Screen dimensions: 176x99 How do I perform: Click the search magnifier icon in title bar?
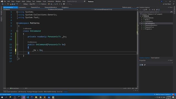(85, 1)
